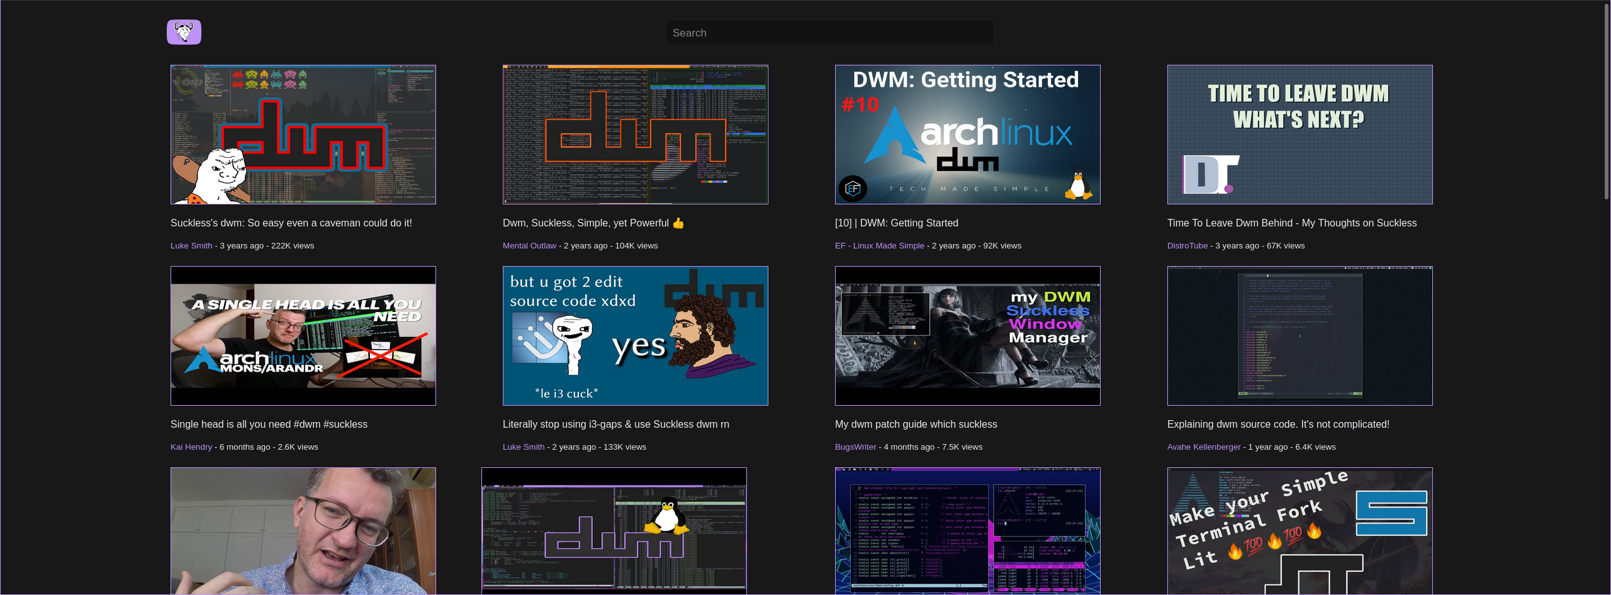
Task: Click the GNU head logo icon
Action: tap(184, 32)
